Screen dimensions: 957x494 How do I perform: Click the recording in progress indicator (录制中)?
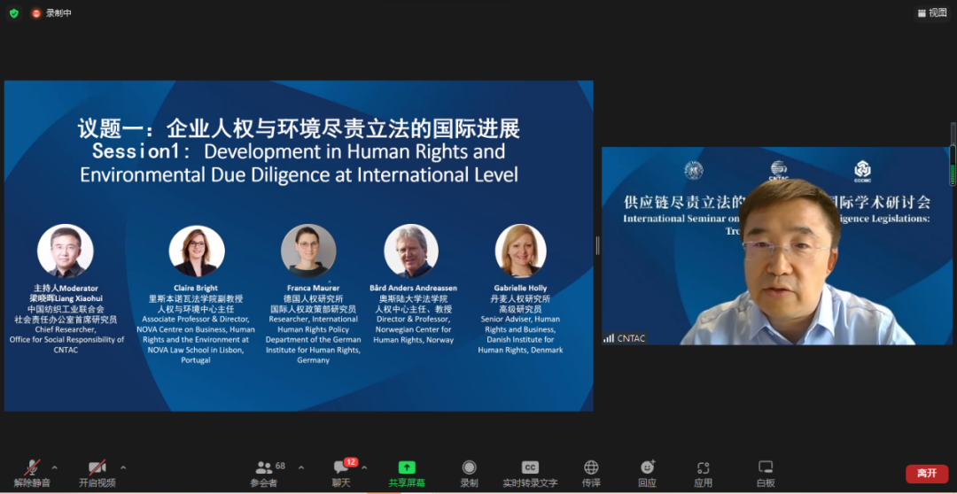point(51,13)
